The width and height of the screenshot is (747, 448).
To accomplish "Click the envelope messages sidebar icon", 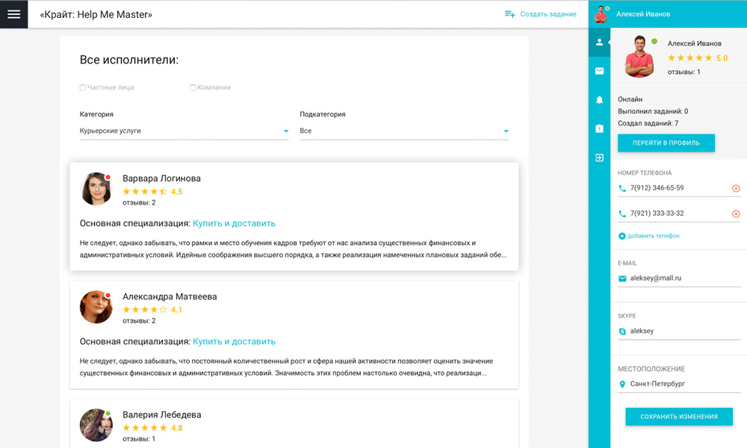I will pyautogui.click(x=599, y=71).
